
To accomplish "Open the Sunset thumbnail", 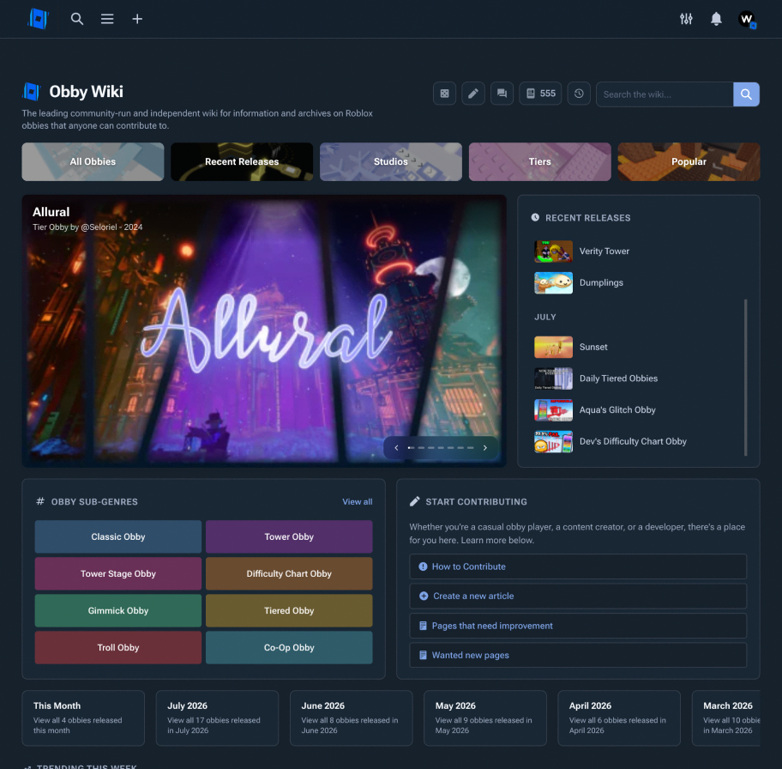I will pyautogui.click(x=553, y=347).
